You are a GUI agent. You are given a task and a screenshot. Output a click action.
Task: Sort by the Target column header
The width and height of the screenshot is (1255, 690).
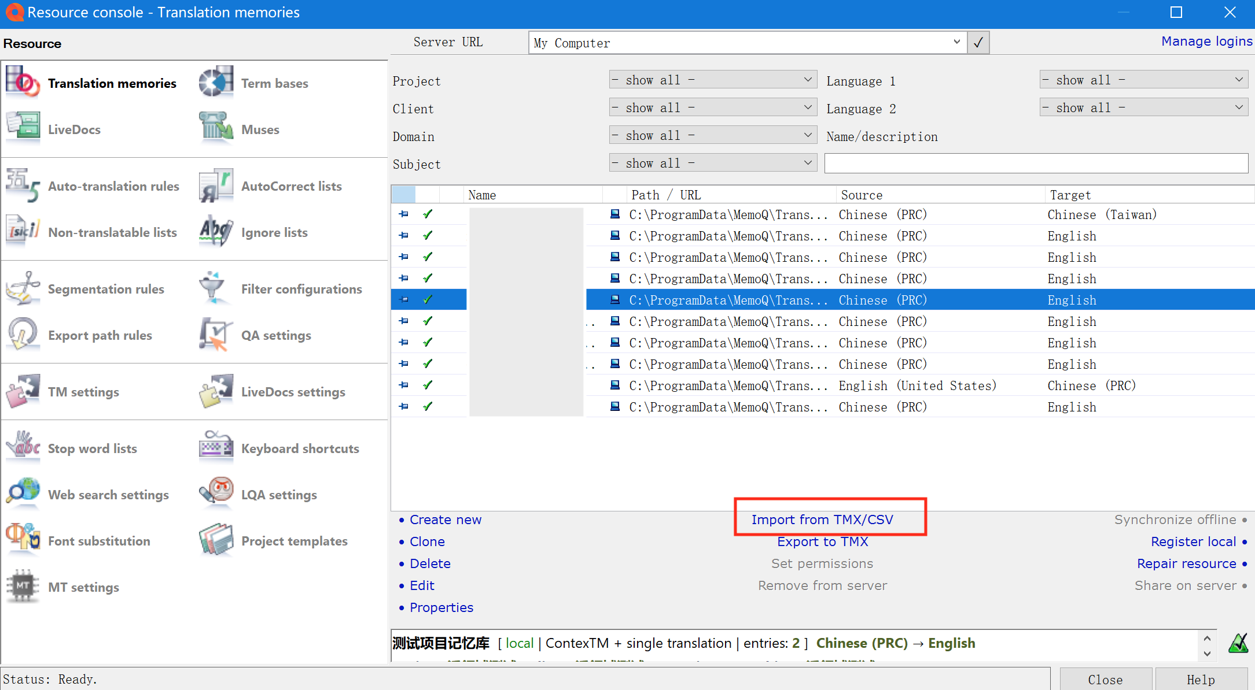[x=1149, y=195]
